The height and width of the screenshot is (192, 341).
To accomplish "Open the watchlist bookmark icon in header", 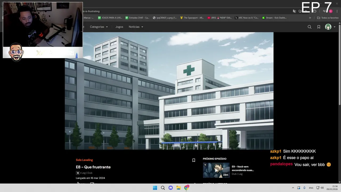I will click(x=319, y=27).
